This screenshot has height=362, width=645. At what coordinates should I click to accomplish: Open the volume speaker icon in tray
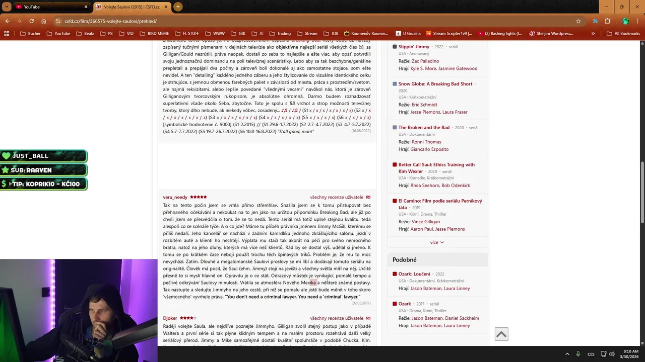612,354
